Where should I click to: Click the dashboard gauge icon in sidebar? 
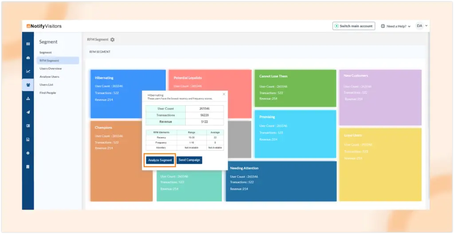pos(28,58)
